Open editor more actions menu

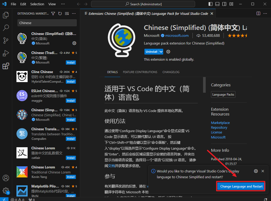(265, 14)
